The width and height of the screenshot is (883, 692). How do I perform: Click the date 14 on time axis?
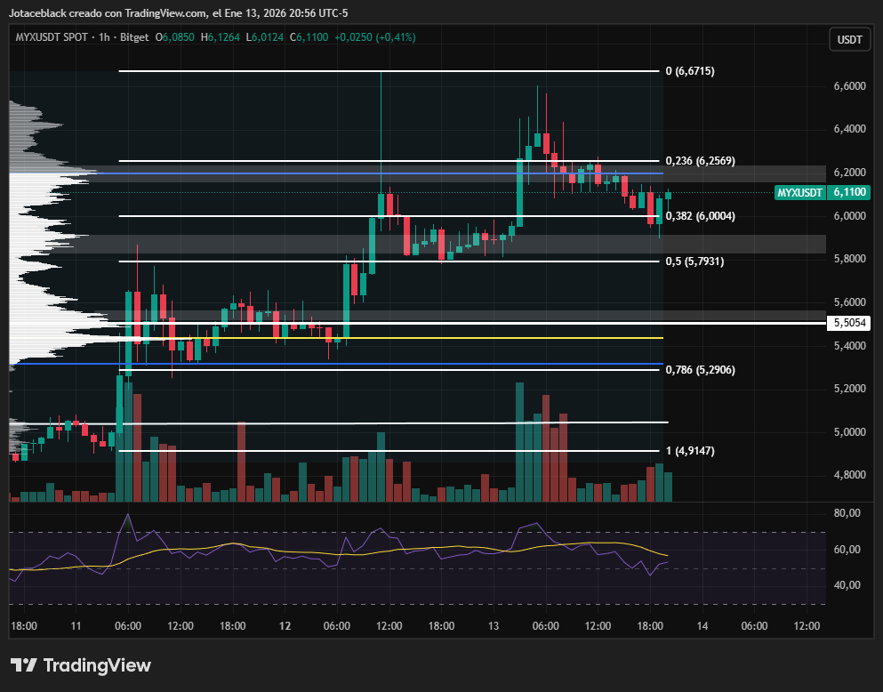pyautogui.click(x=702, y=626)
